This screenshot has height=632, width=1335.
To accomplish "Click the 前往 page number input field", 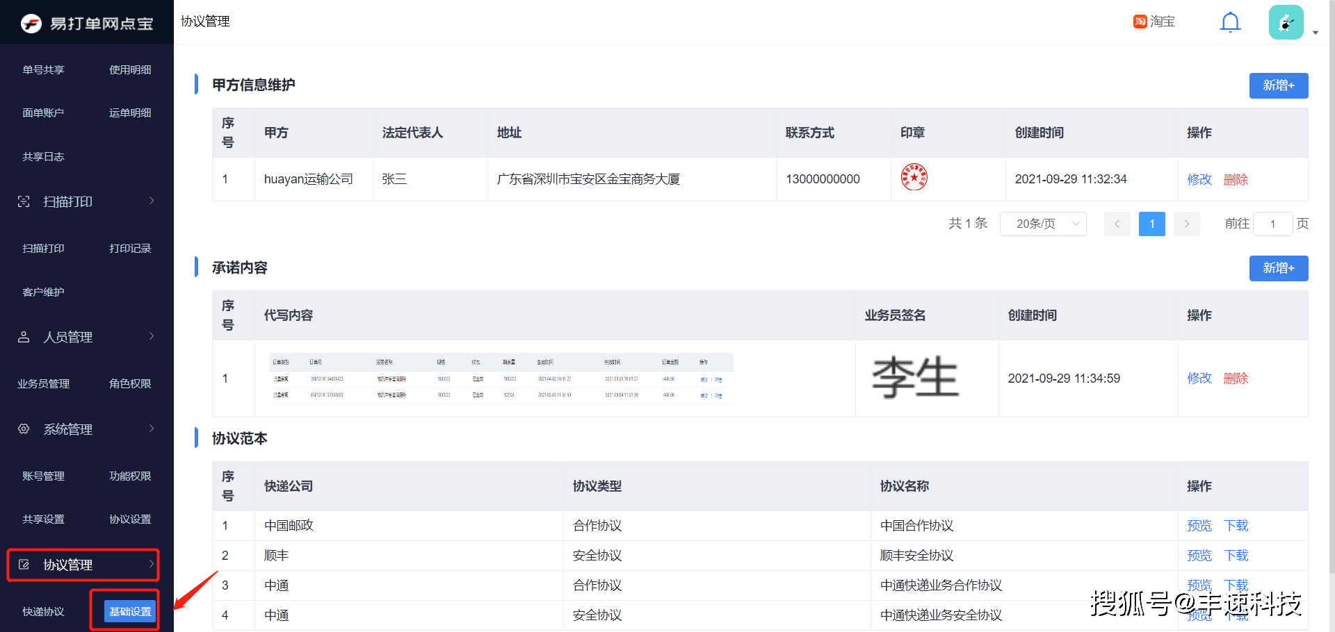I will coord(1272,224).
